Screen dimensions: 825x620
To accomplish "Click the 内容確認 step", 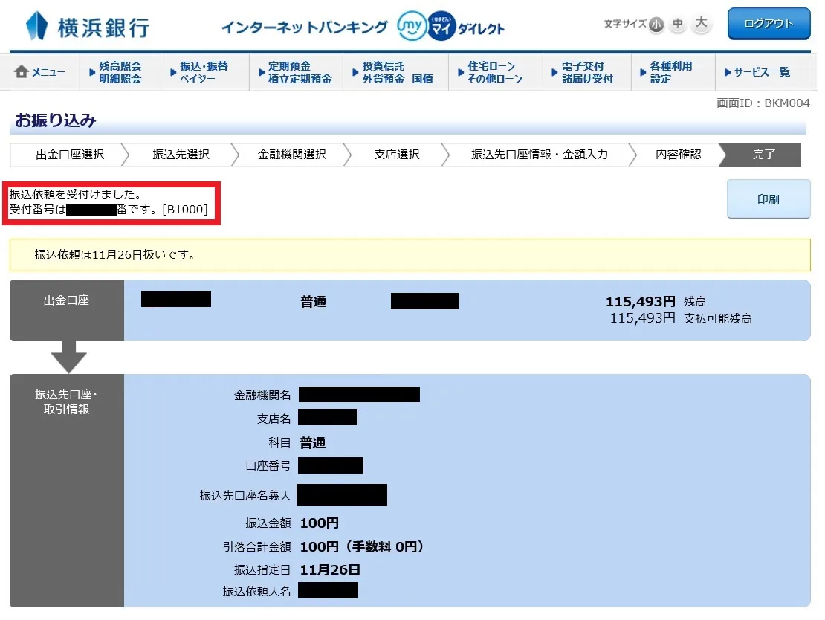I will [x=678, y=154].
